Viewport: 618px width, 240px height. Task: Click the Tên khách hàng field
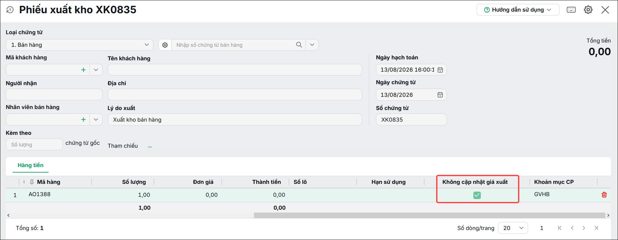(235, 70)
